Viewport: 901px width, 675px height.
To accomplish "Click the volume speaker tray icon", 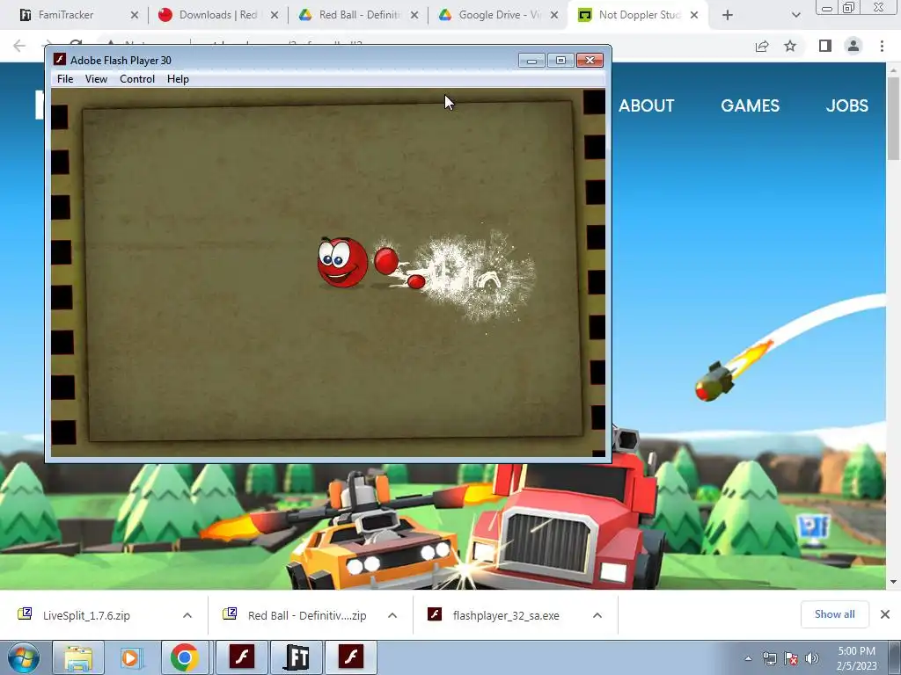I will coord(812,658).
